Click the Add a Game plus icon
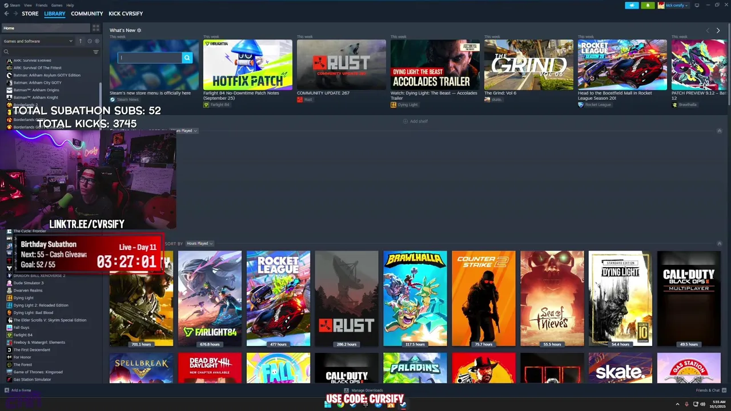Viewport: 731px width, 411px height. (7, 390)
